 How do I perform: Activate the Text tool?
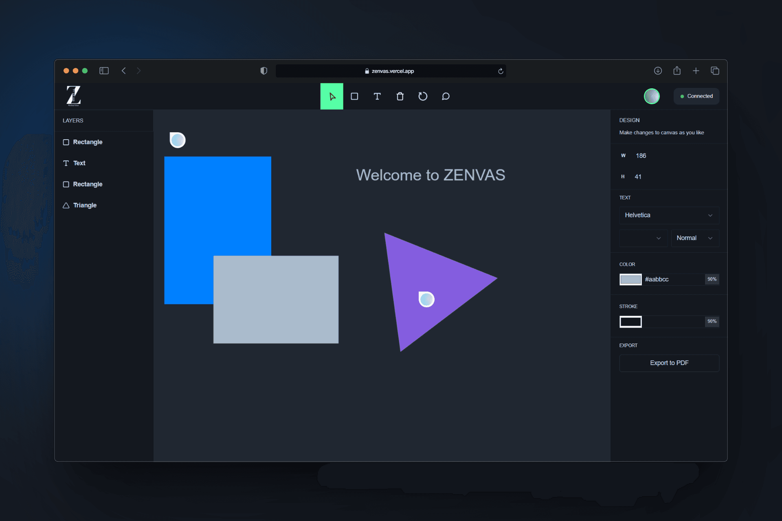tap(377, 96)
